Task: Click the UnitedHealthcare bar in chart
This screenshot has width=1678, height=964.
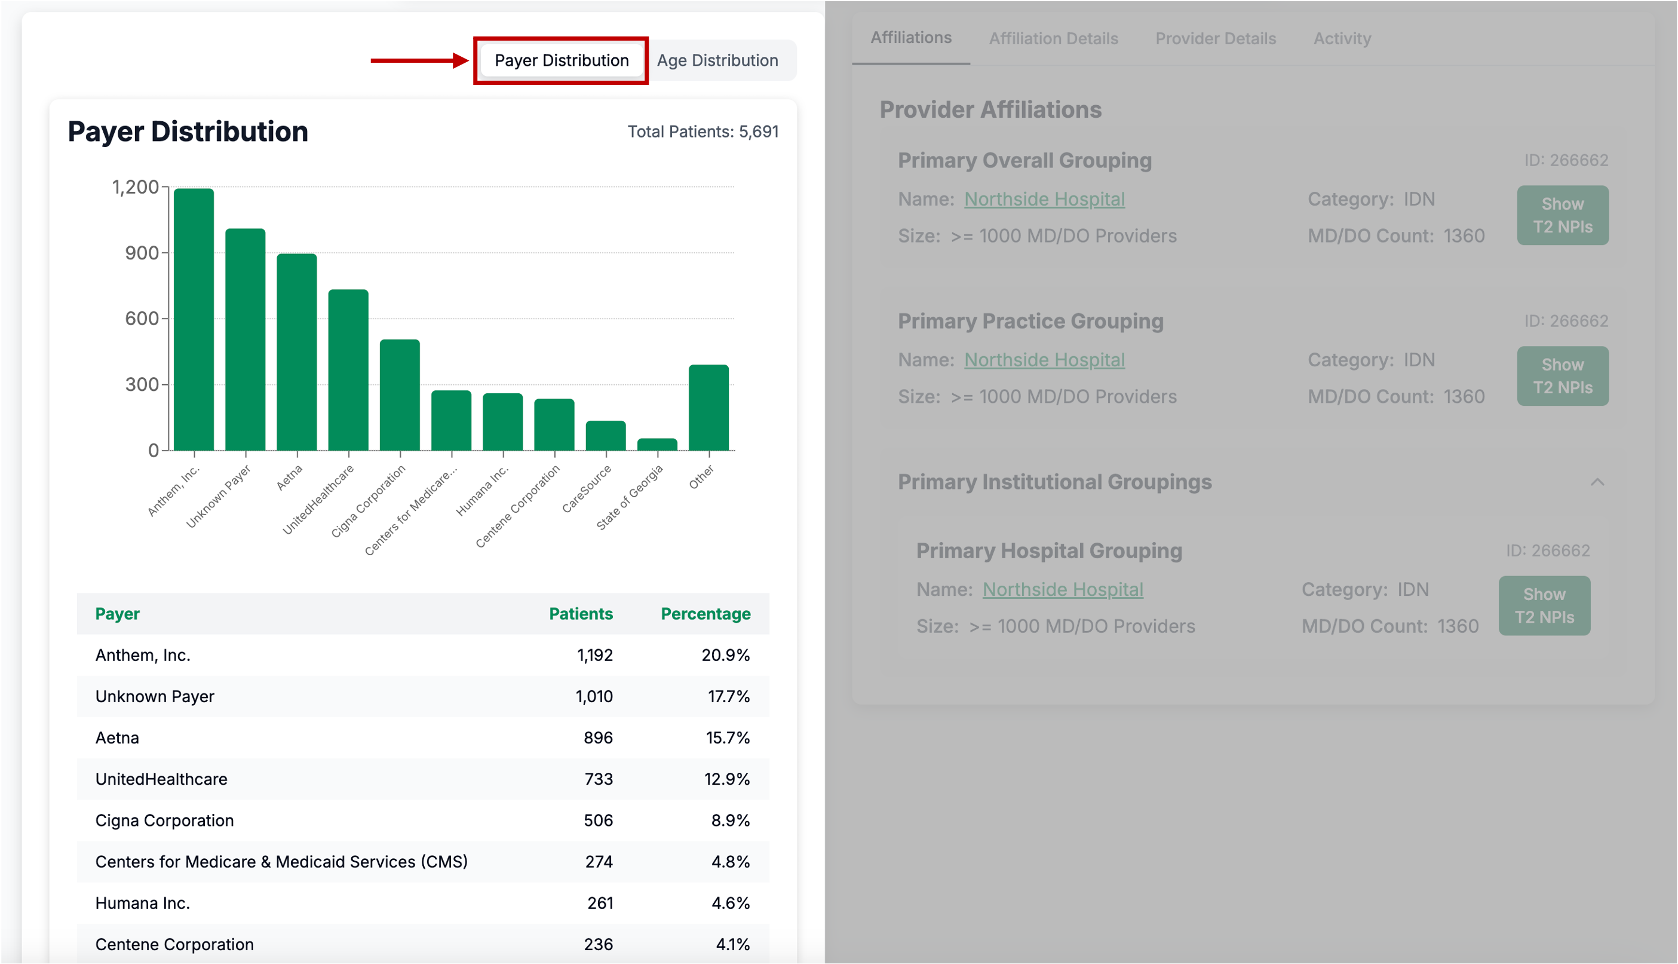Action: point(348,369)
